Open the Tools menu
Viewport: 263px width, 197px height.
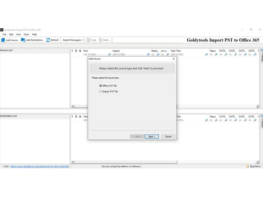[x=26, y=35]
